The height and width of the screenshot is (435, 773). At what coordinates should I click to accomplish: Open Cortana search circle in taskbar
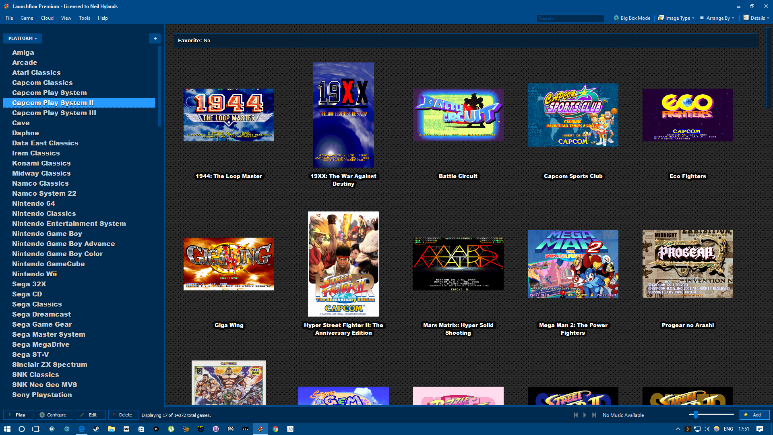(x=22, y=429)
